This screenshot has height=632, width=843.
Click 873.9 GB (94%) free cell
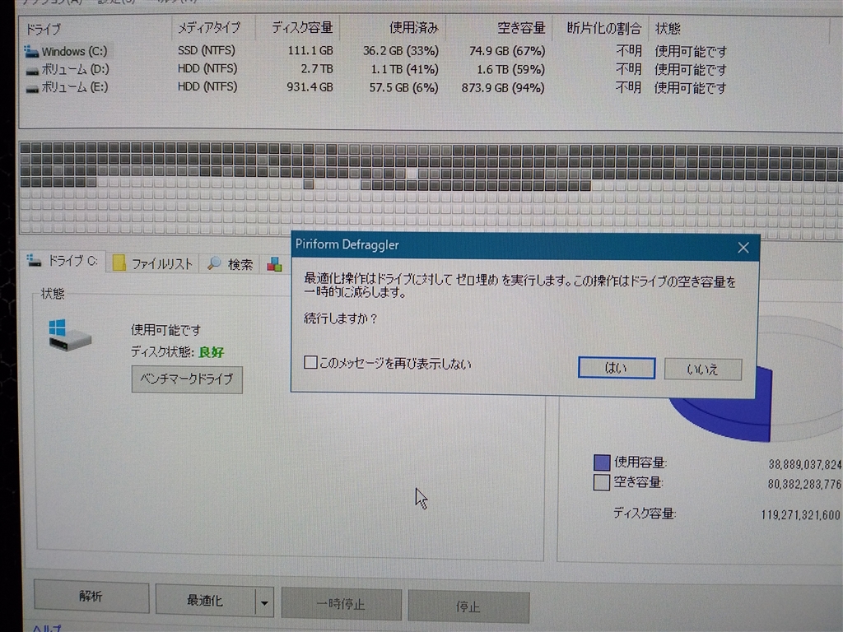coord(503,87)
